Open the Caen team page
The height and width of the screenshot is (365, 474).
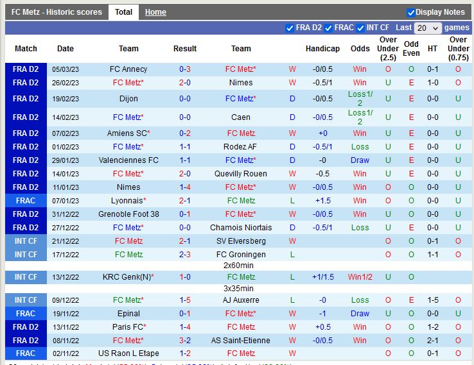coord(241,117)
